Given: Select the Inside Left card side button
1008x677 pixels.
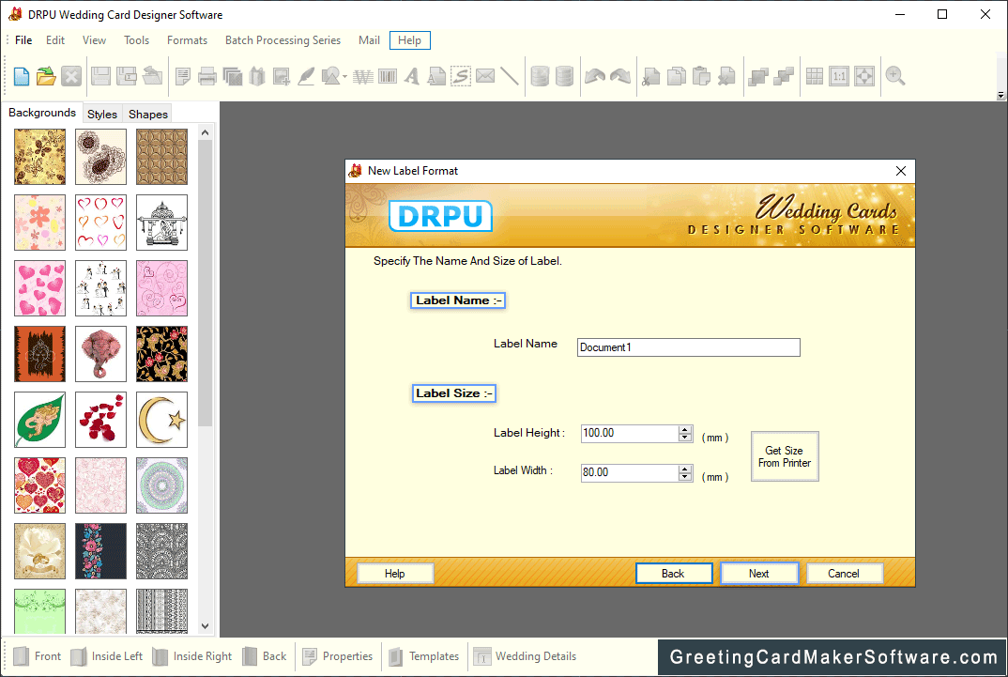Looking at the screenshot, I should (107, 656).
